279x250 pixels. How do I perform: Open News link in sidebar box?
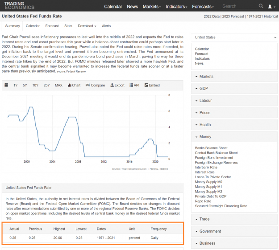pos(199,63)
